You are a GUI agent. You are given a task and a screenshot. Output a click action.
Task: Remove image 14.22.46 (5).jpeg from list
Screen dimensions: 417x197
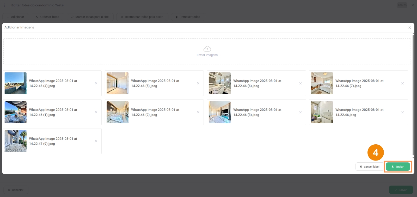point(198,83)
